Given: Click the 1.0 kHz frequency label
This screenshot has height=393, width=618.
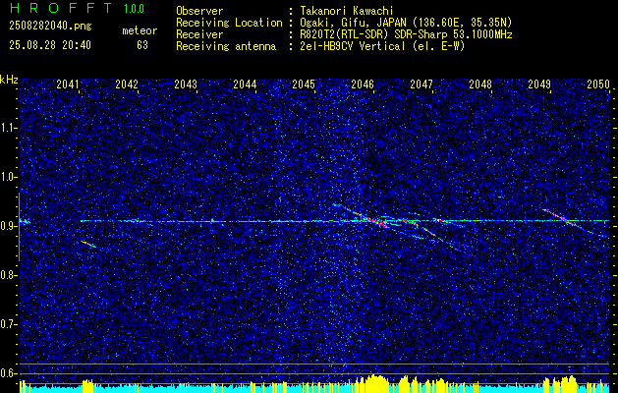Looking at the screenshot, I should [x=9, y=178].
